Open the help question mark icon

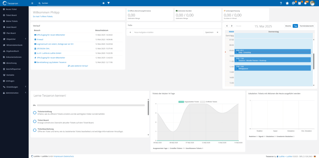click(281, 3)
